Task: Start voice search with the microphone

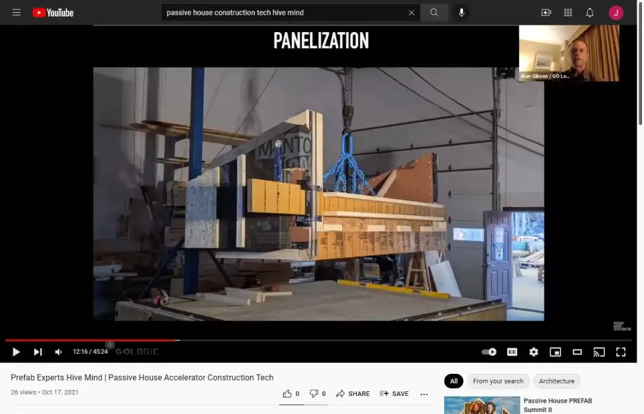Action: click(x=461, y=13)
